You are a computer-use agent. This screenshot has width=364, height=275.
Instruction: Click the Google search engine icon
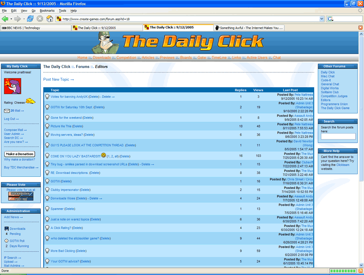click(x=330, y=19)
